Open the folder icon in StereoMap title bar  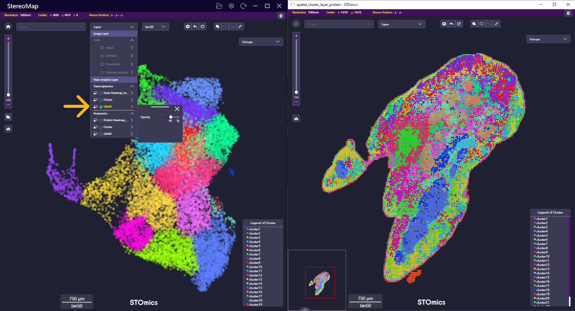pyautogui.click(x=219, y=6)
